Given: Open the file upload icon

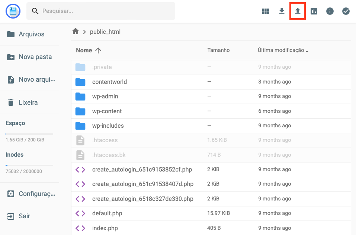Looking at the screenshot, I should coord(297,11).
